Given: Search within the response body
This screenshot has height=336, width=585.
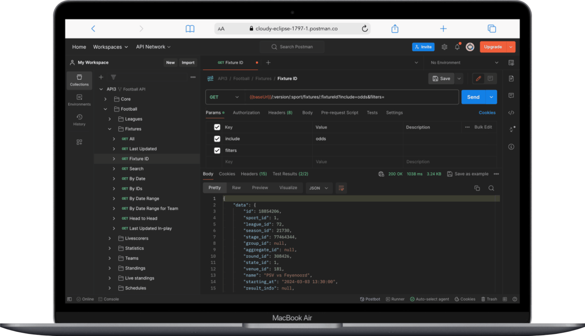Looking at the screenshot, I should pos(491,188).
